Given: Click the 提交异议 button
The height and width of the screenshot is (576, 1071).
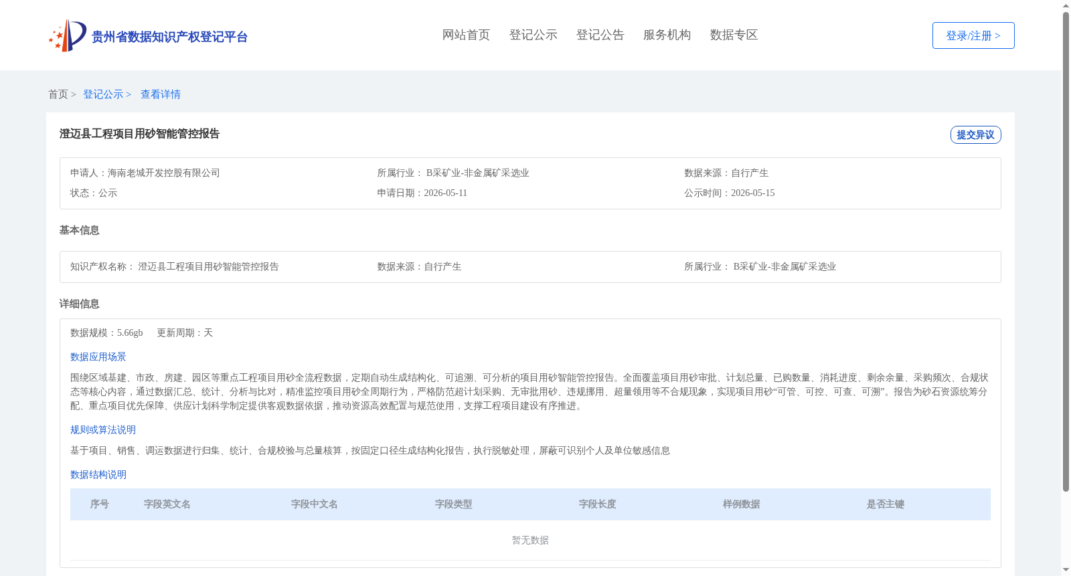Looking at the screenshot, I should click(x=975, y=134).
